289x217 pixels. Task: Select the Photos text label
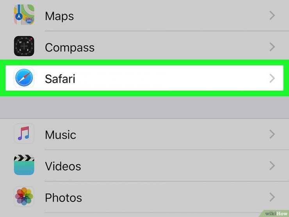click(x=63, y=198)
